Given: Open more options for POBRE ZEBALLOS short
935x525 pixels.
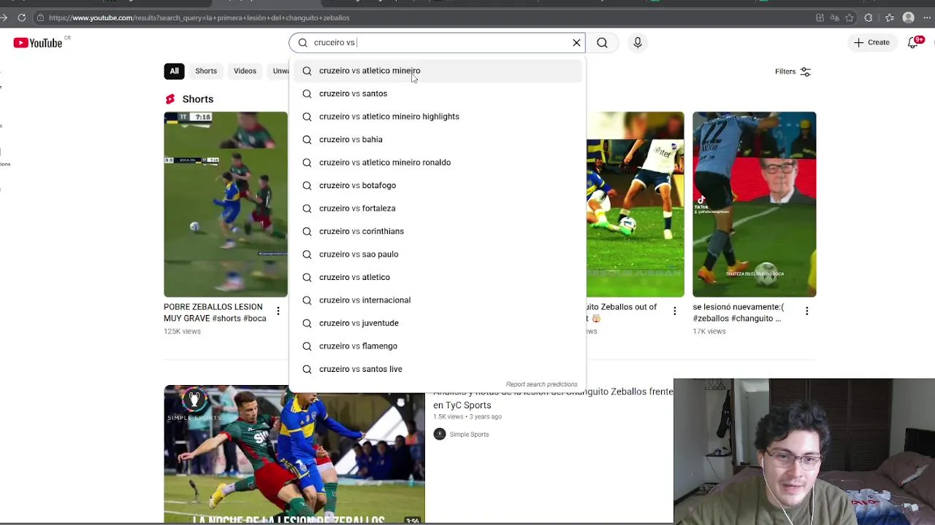Looking at the screenshot, I should [278, 311].
